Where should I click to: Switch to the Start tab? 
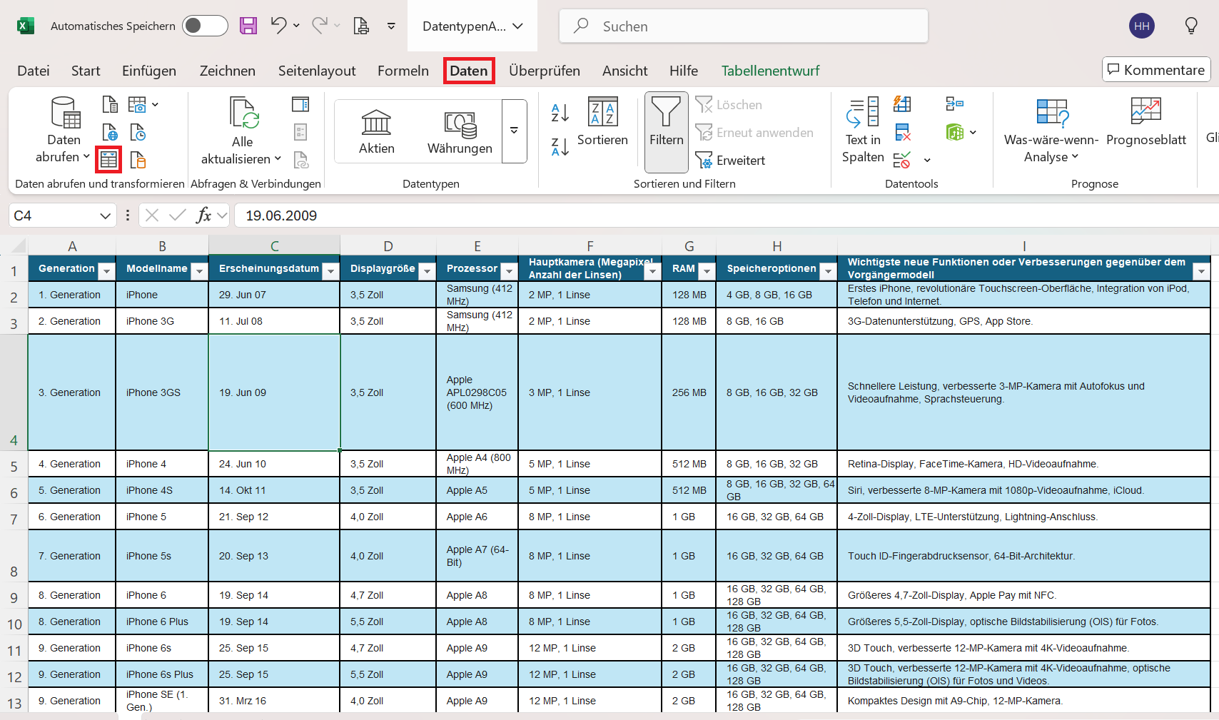(86, 71)
